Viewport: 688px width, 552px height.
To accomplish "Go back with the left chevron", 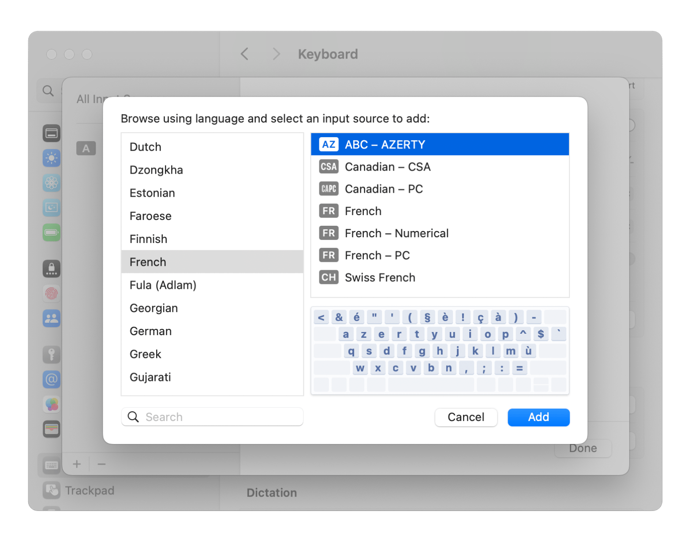I will [x=244, y=54].
